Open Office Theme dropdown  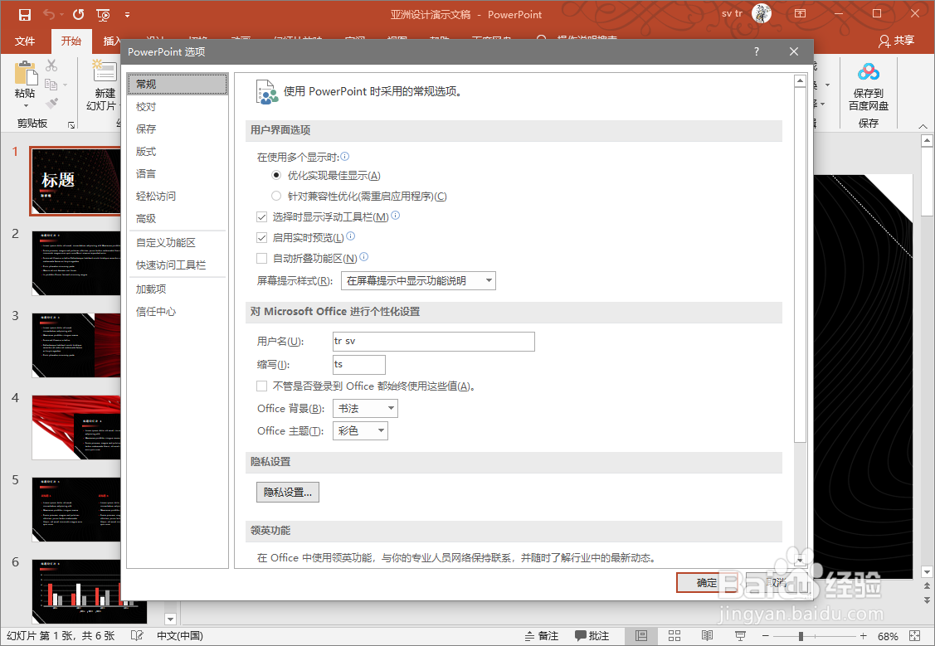360,431
